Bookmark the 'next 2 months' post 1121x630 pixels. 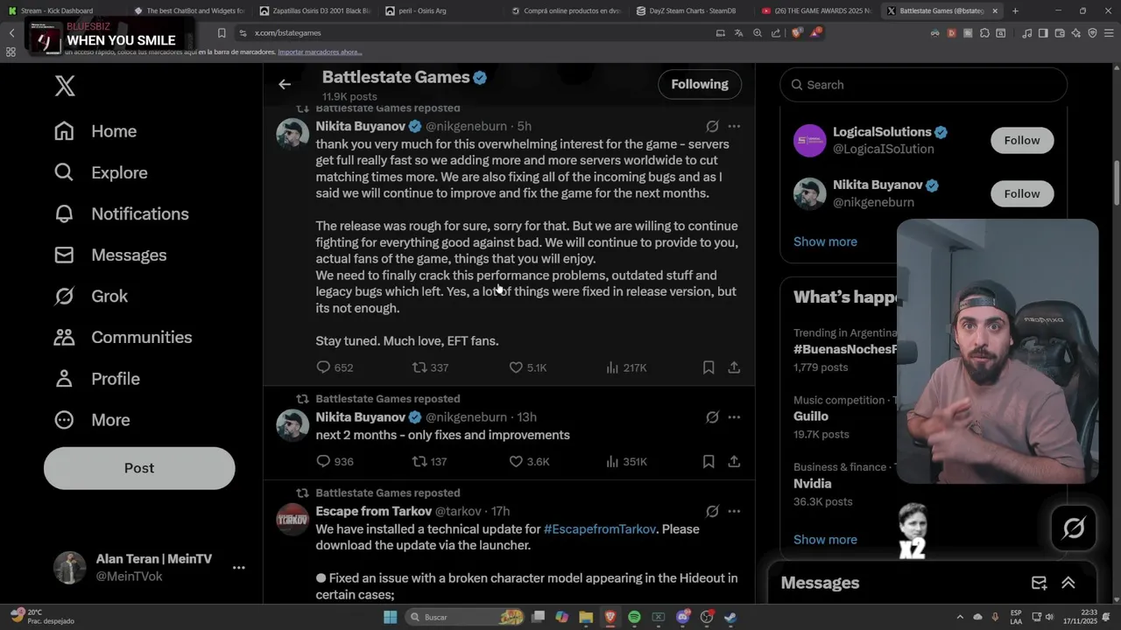709,461
